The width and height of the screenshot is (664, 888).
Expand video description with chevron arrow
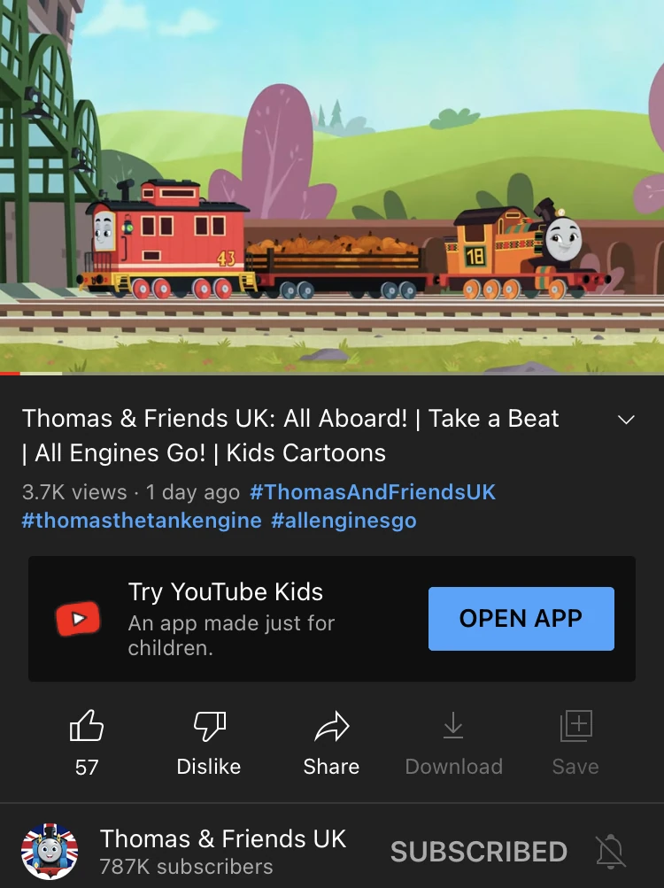coord(626,420)
